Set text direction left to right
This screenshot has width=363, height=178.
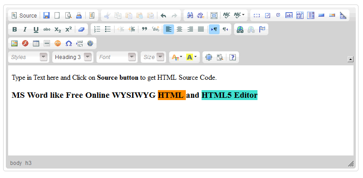click(x=214, y=29)
